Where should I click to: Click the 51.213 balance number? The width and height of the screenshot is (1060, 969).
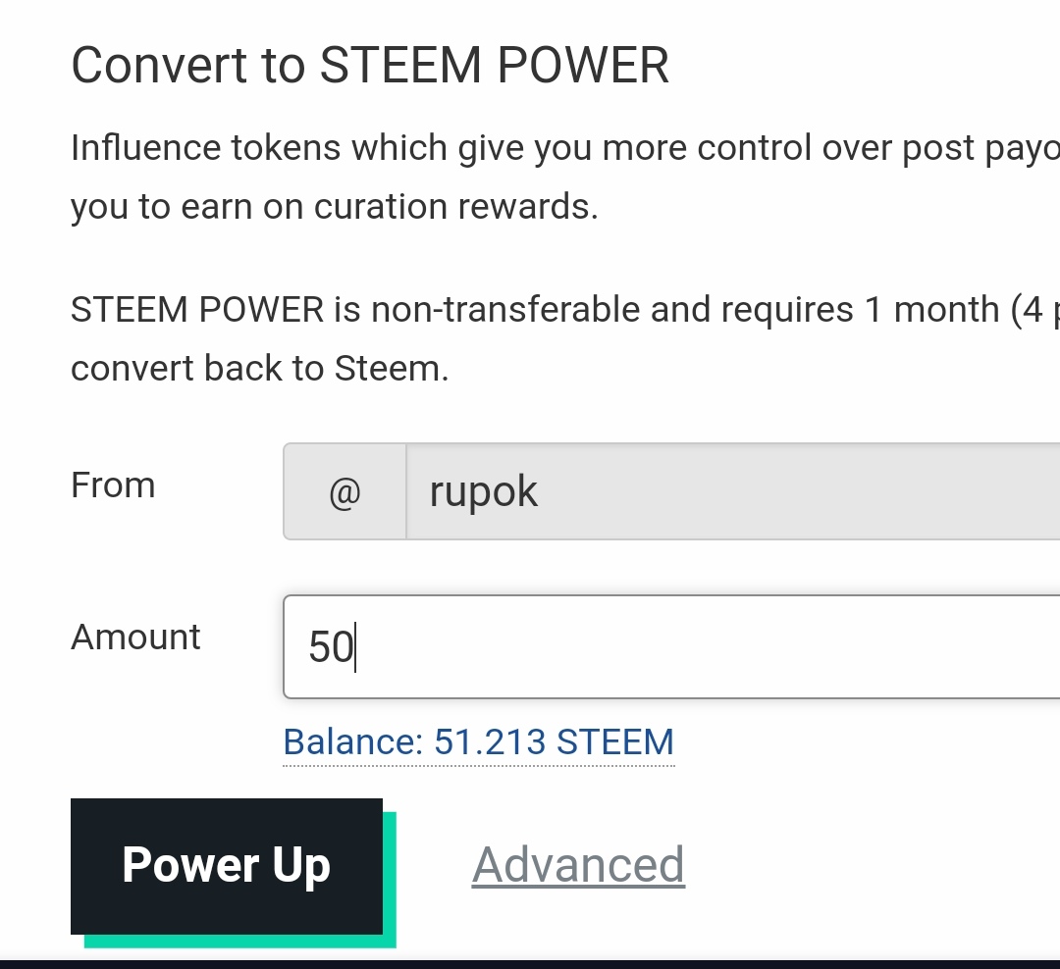490,741
